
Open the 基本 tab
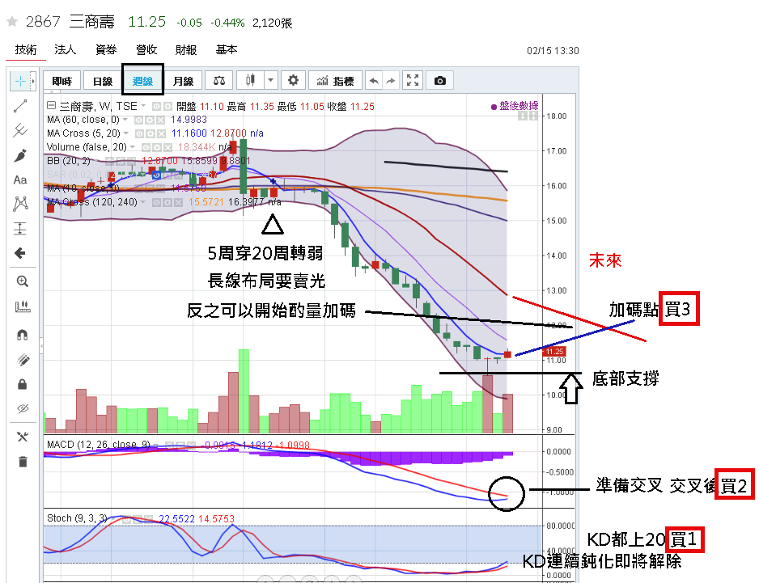tap(226, 49)
